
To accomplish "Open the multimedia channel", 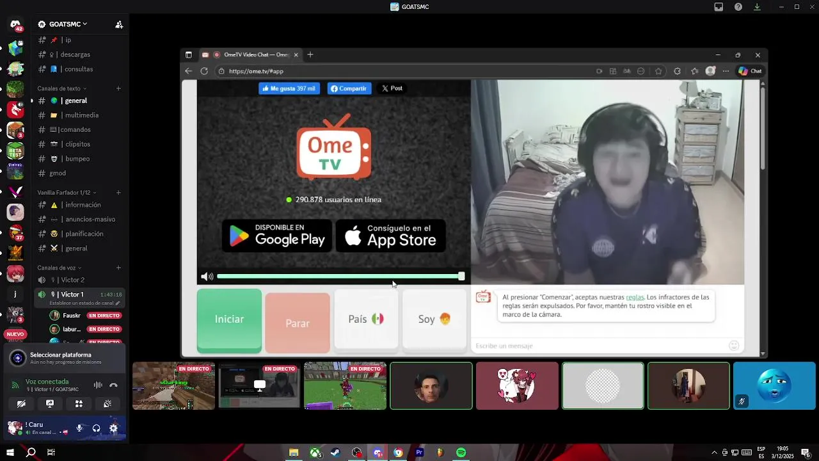I will (79, 115).
